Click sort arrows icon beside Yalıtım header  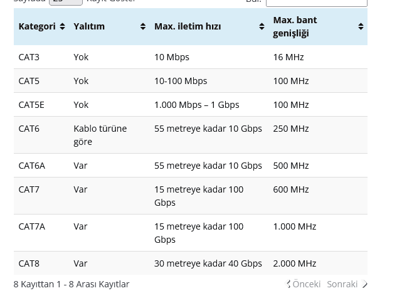[x=143, y=26]
